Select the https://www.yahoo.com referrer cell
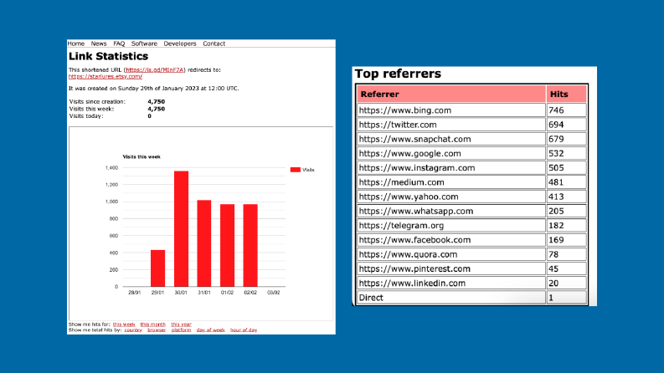This screenshot has height=373, width=664. pyautogui.click(x=451, y=197)
